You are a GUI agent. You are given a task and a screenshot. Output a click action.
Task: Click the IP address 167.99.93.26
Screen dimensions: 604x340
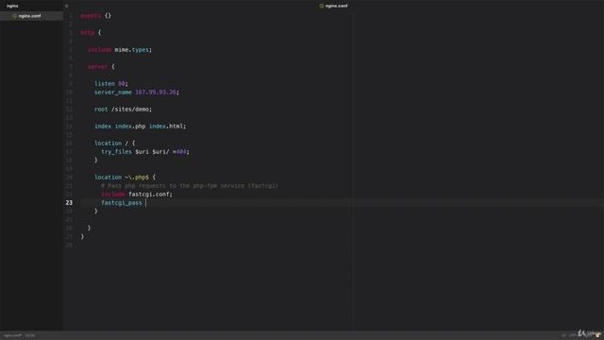click(x=156, y=93)
